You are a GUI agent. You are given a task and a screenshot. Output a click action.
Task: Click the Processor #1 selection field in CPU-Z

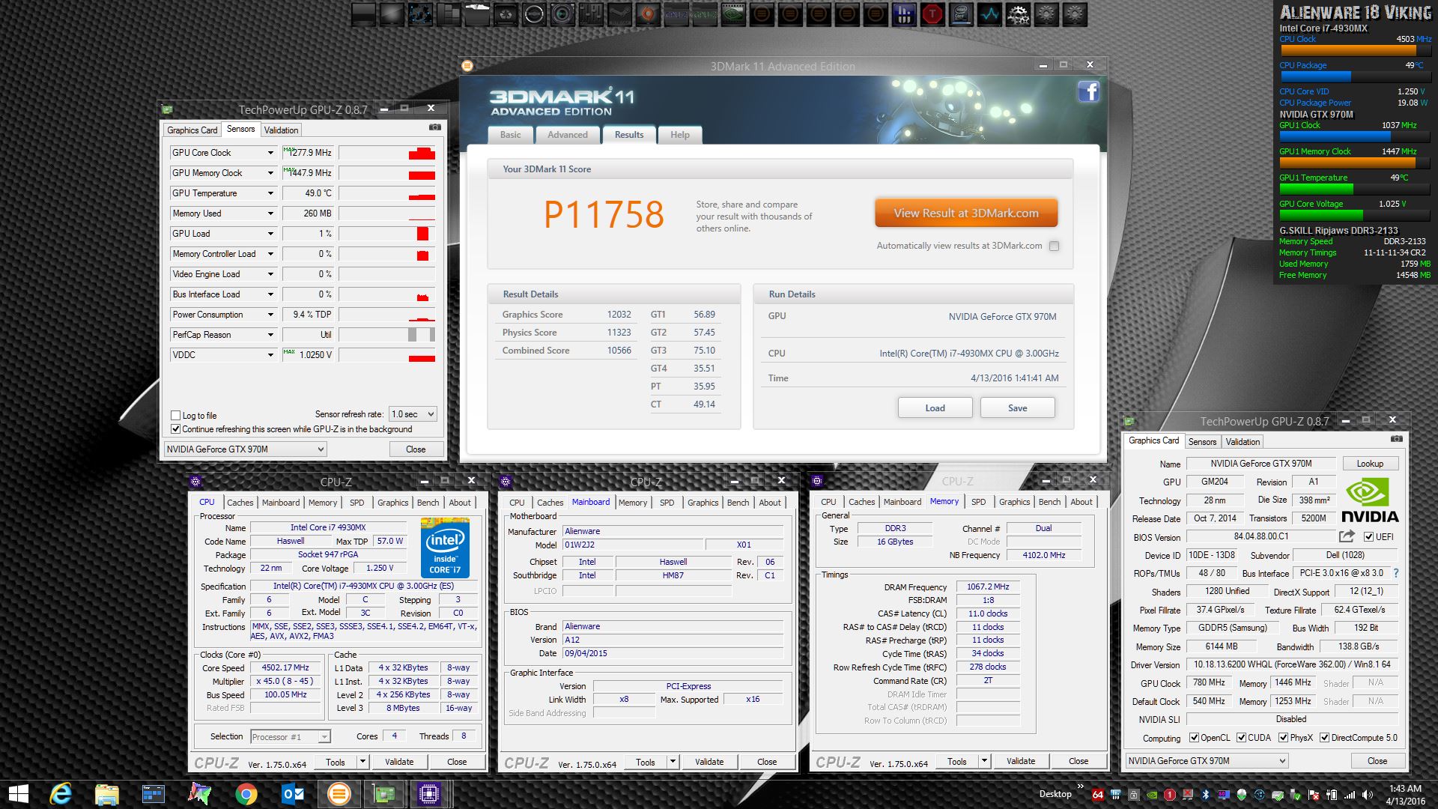(290, 737)
